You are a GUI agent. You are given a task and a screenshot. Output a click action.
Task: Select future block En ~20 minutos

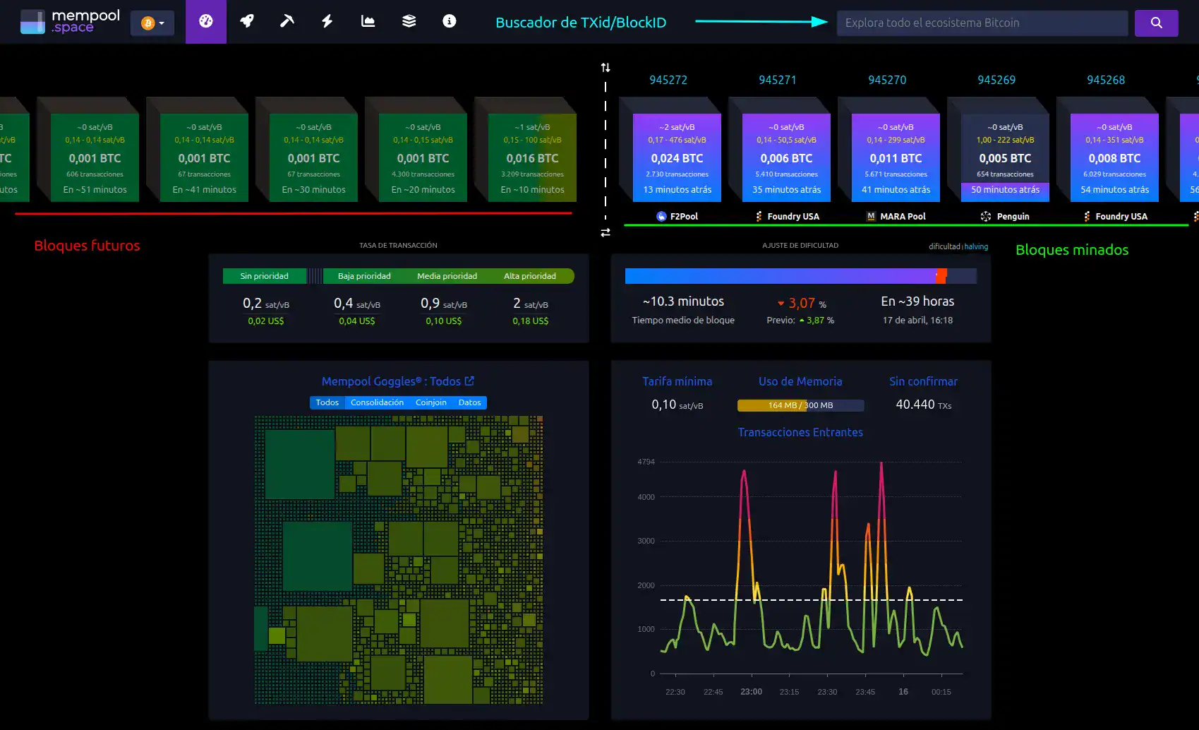[423, 157]
